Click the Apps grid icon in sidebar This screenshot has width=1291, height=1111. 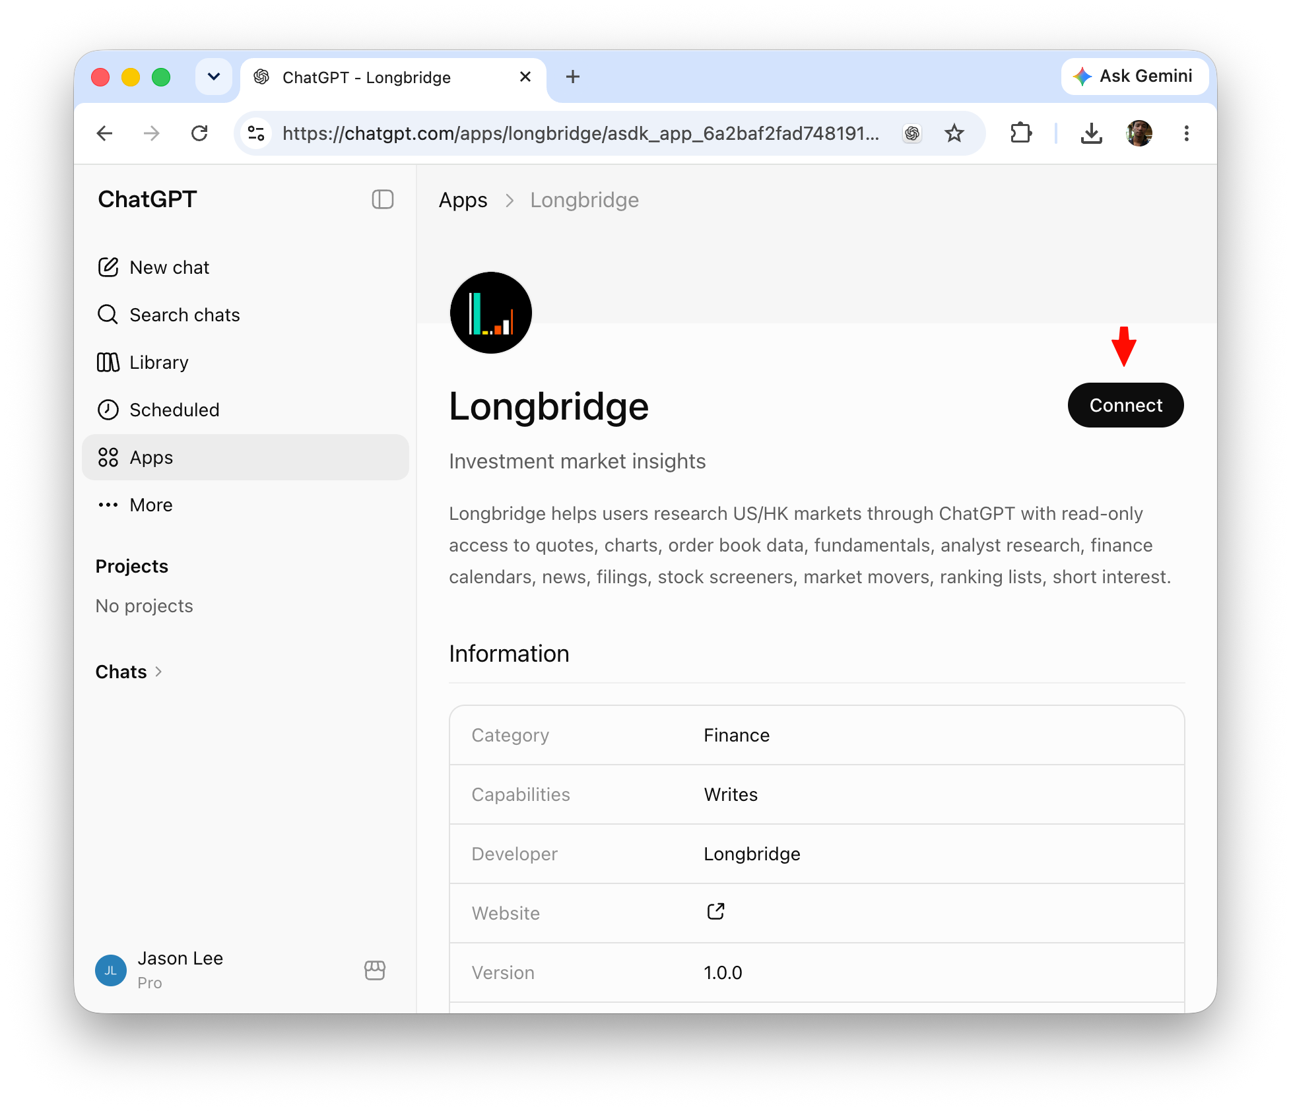click(x=108, y=457)
